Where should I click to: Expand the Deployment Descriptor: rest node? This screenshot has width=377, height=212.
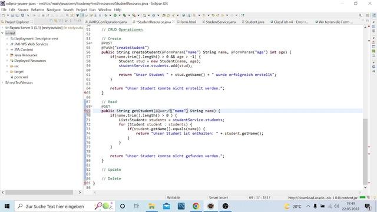coord(7,38)
